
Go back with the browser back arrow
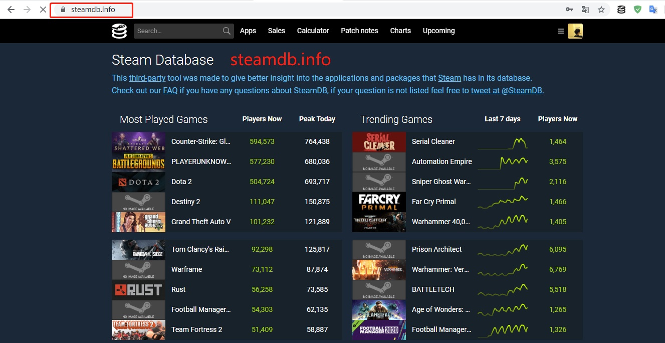point(11,10)
